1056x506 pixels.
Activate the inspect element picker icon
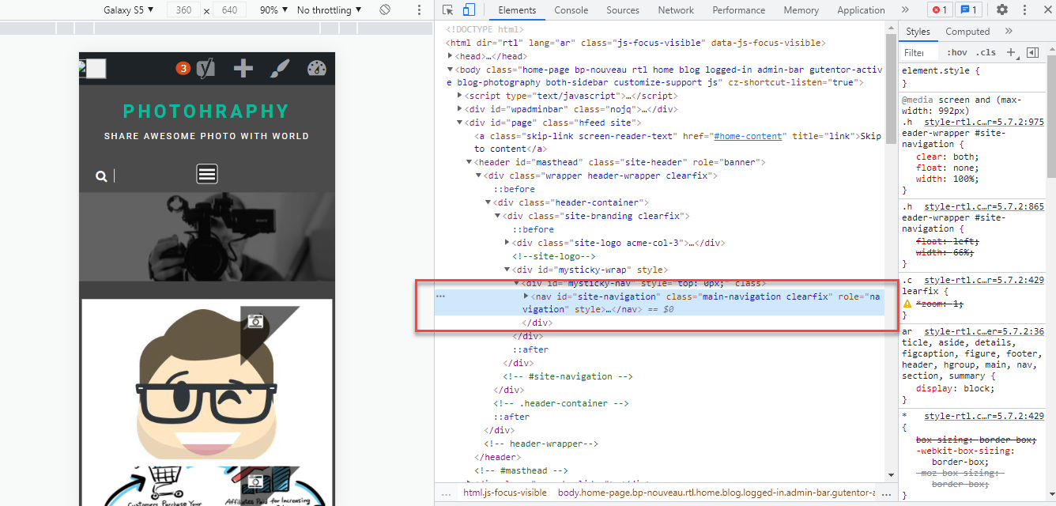[x=448, y=10]
